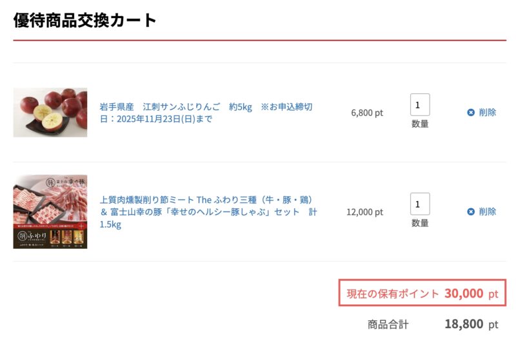The width and height of the screenshot is (516, 339).
Task: Click the 数量 label under the apple quantity
Action: coord(420,124)
